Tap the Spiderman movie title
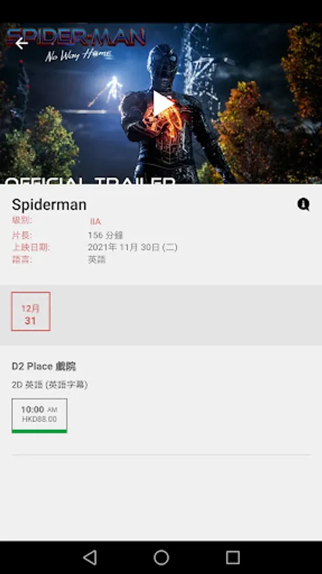The image size is (322, 574). tap(49, 205)
